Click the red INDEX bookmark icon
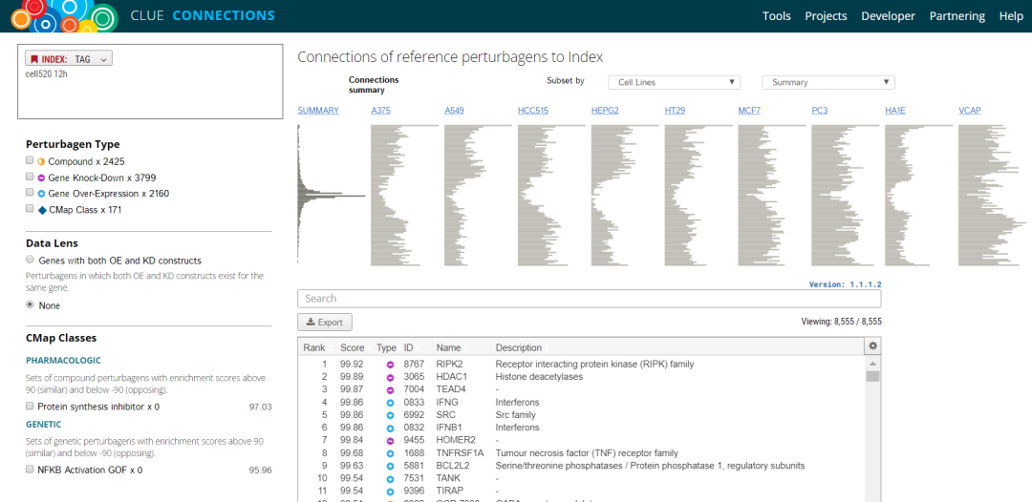 pyautogui.click(x=34, y=59)
